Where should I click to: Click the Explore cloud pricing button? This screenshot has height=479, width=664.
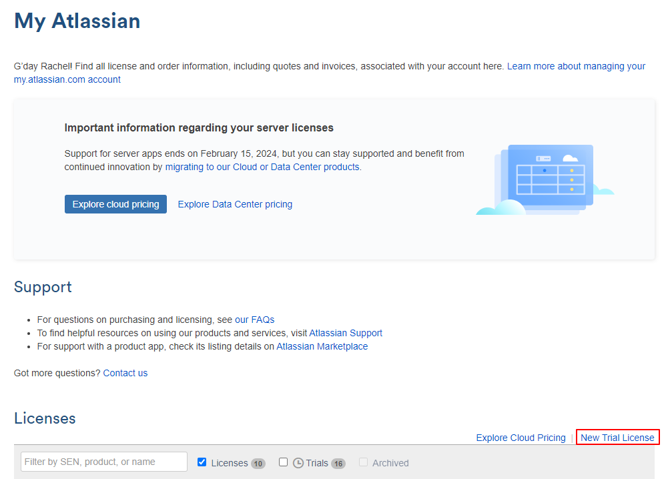115,204
